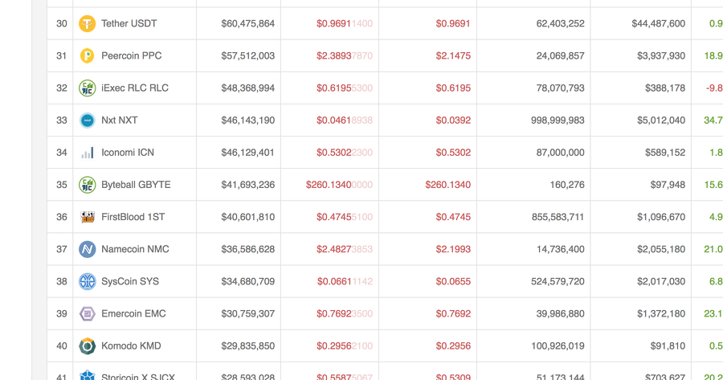The width and height of the screenshot is (723, 380).
Task: Open the Peercoin PPC name link
Action: click(131, 56)
